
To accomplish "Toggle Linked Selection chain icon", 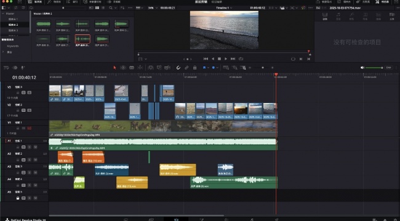I will (x=186, y=68).
